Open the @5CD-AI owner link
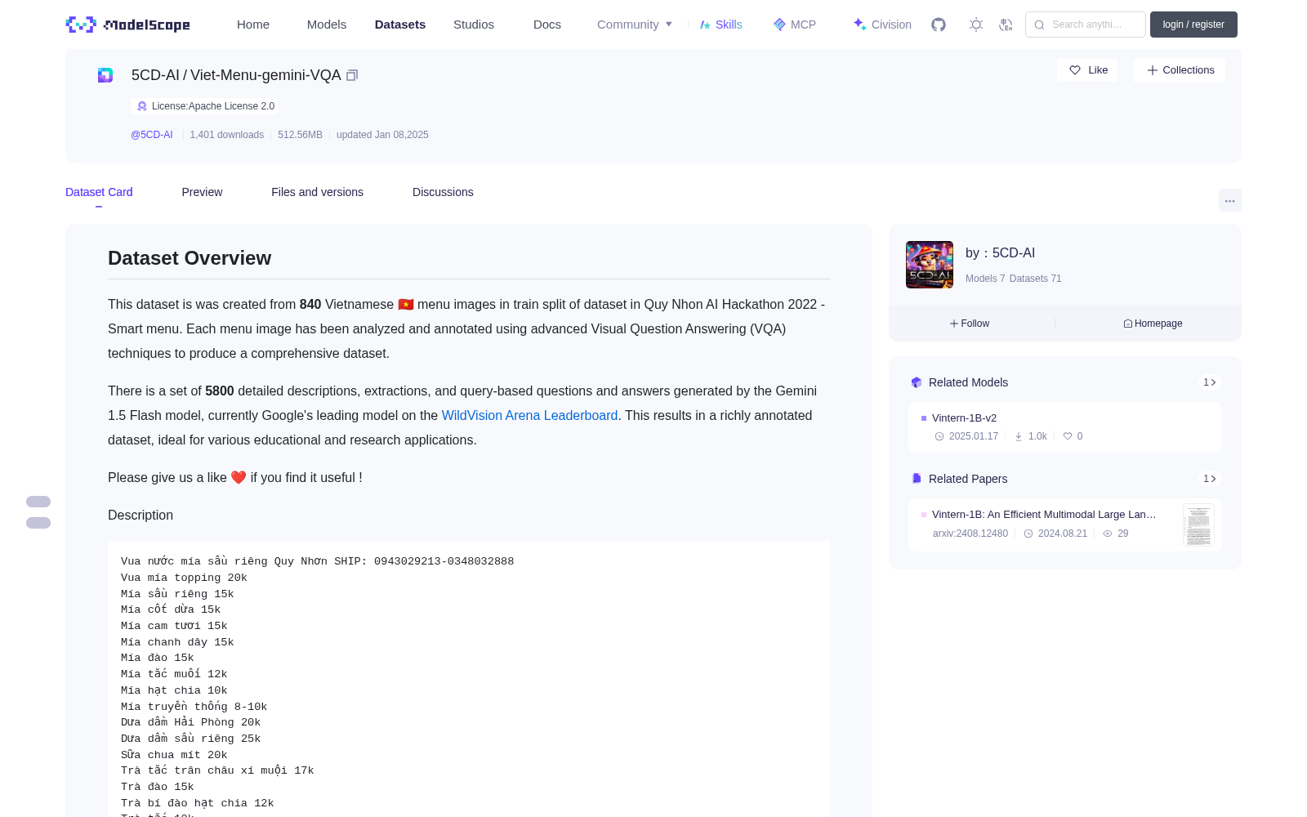Screen dimensions: 1307x817 (152, 135)
